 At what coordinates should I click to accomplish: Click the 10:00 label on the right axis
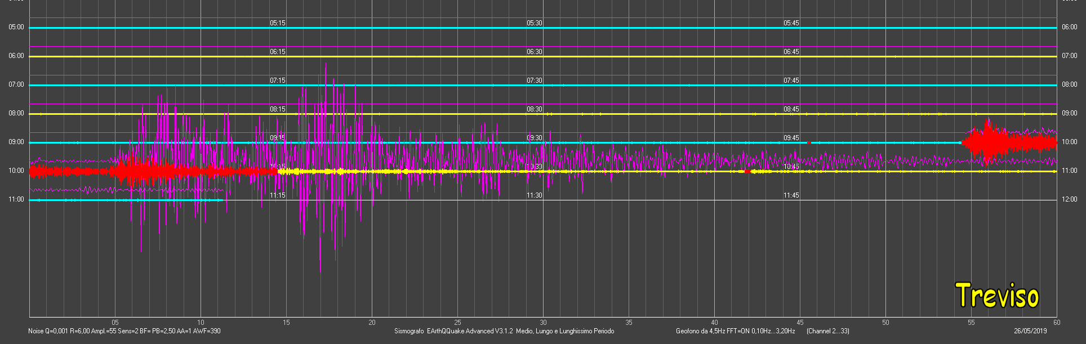(1070, 142)
